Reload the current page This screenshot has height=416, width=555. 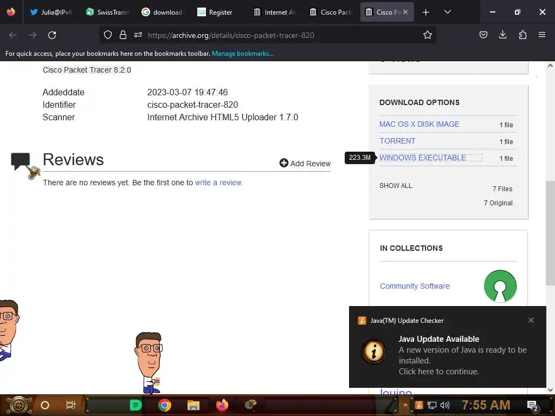click(x=52, y=35)
